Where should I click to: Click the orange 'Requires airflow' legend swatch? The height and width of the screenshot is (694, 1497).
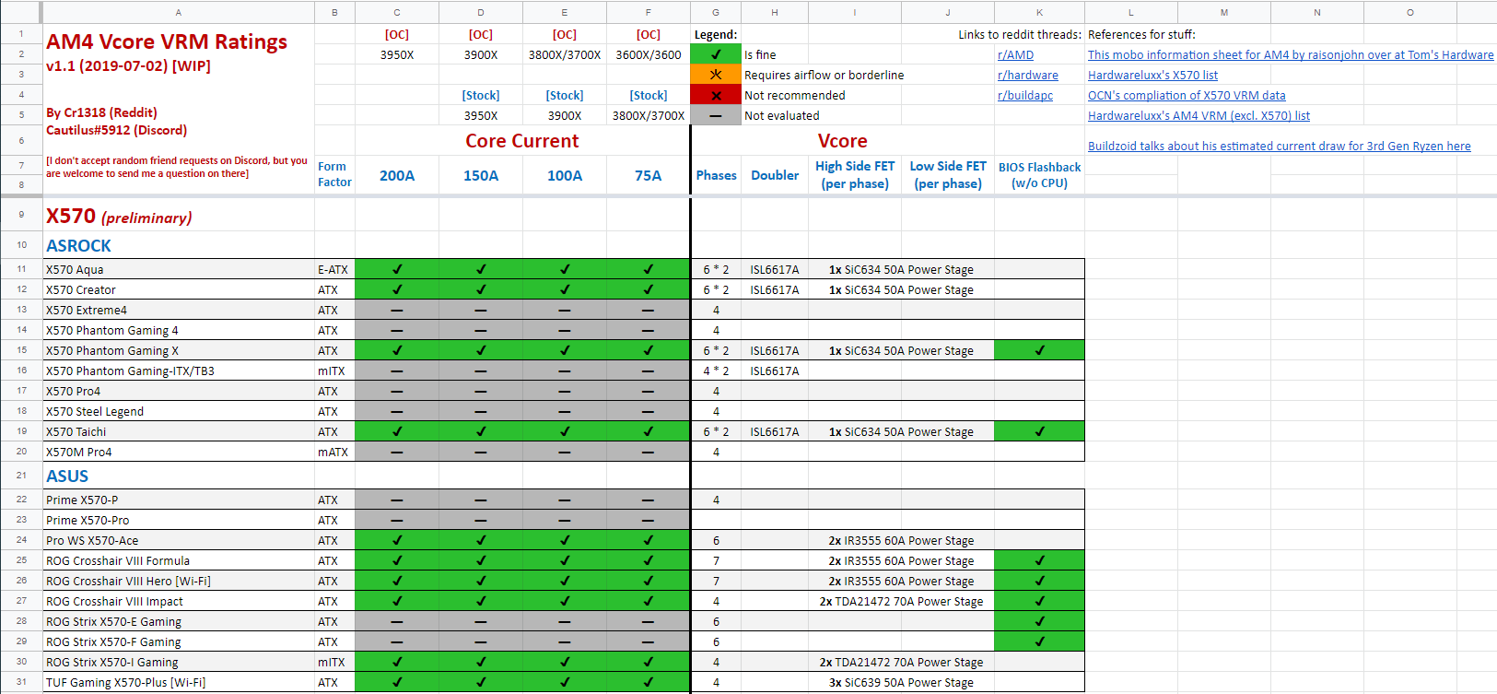tap(716, 75)
